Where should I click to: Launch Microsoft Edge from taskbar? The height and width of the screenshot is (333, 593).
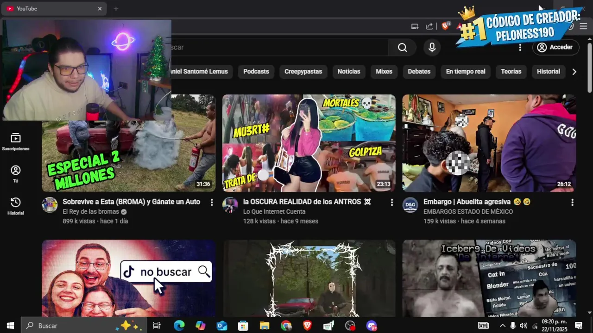[179, 326]
